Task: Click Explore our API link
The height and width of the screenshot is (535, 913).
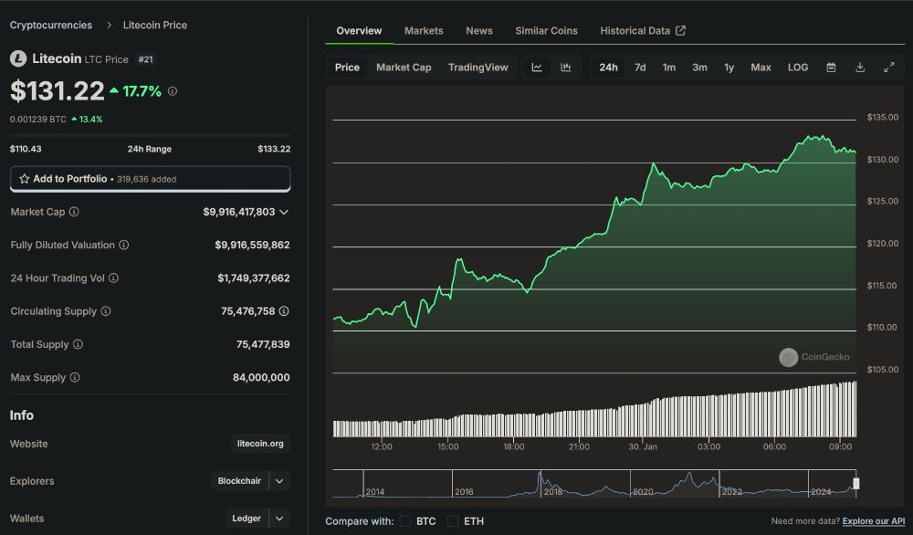Action: pyautogui.click(x=874, y=521)
